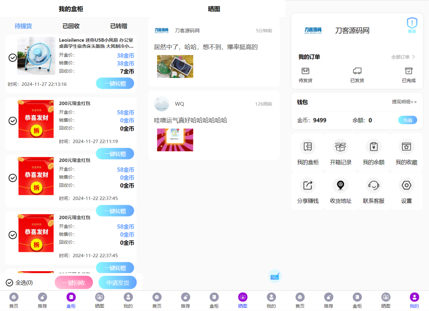Check the first 200元现金红包 item
This screenshot has width=429, height=311.
point(12,121)
